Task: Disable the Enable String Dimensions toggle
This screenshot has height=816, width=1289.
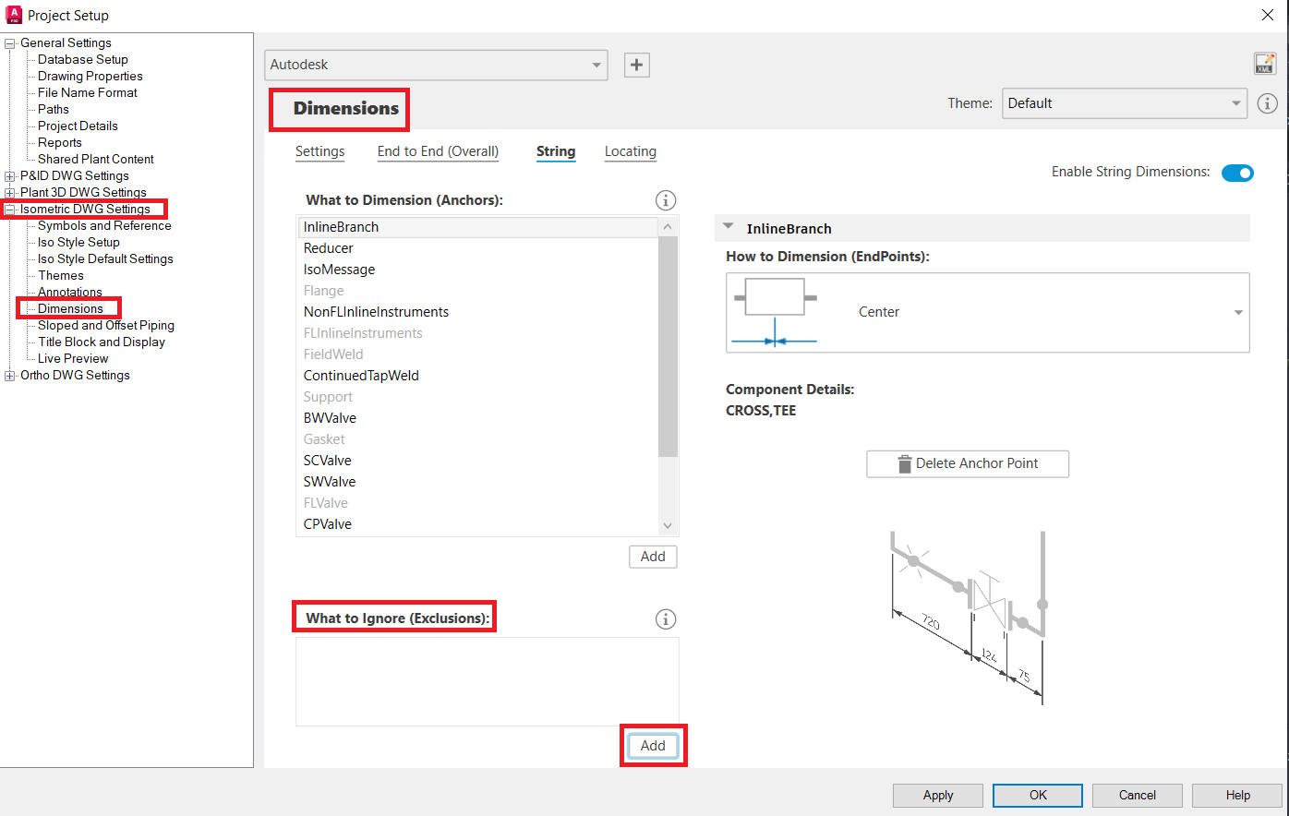Action: [1237, 173]
